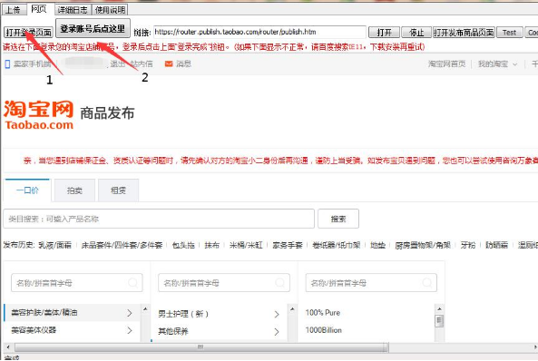Viewport: 538px width, 361px height.
Task: Click the Test button
Action: (x=510, y=33)
